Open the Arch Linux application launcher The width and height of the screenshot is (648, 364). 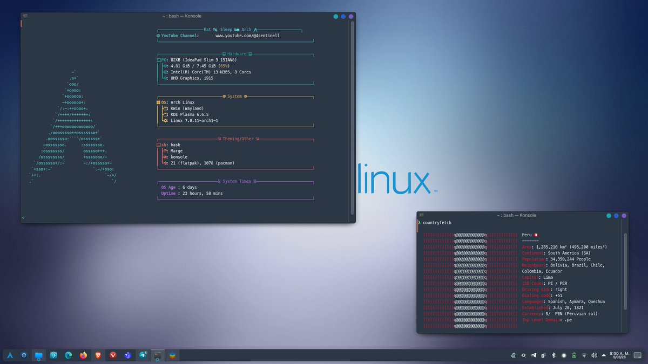pyautogui.click(x=10, y=355)
